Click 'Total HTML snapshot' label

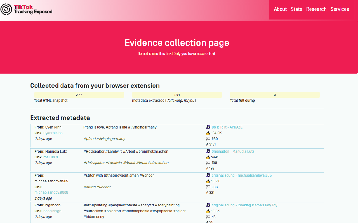[51, 101]
